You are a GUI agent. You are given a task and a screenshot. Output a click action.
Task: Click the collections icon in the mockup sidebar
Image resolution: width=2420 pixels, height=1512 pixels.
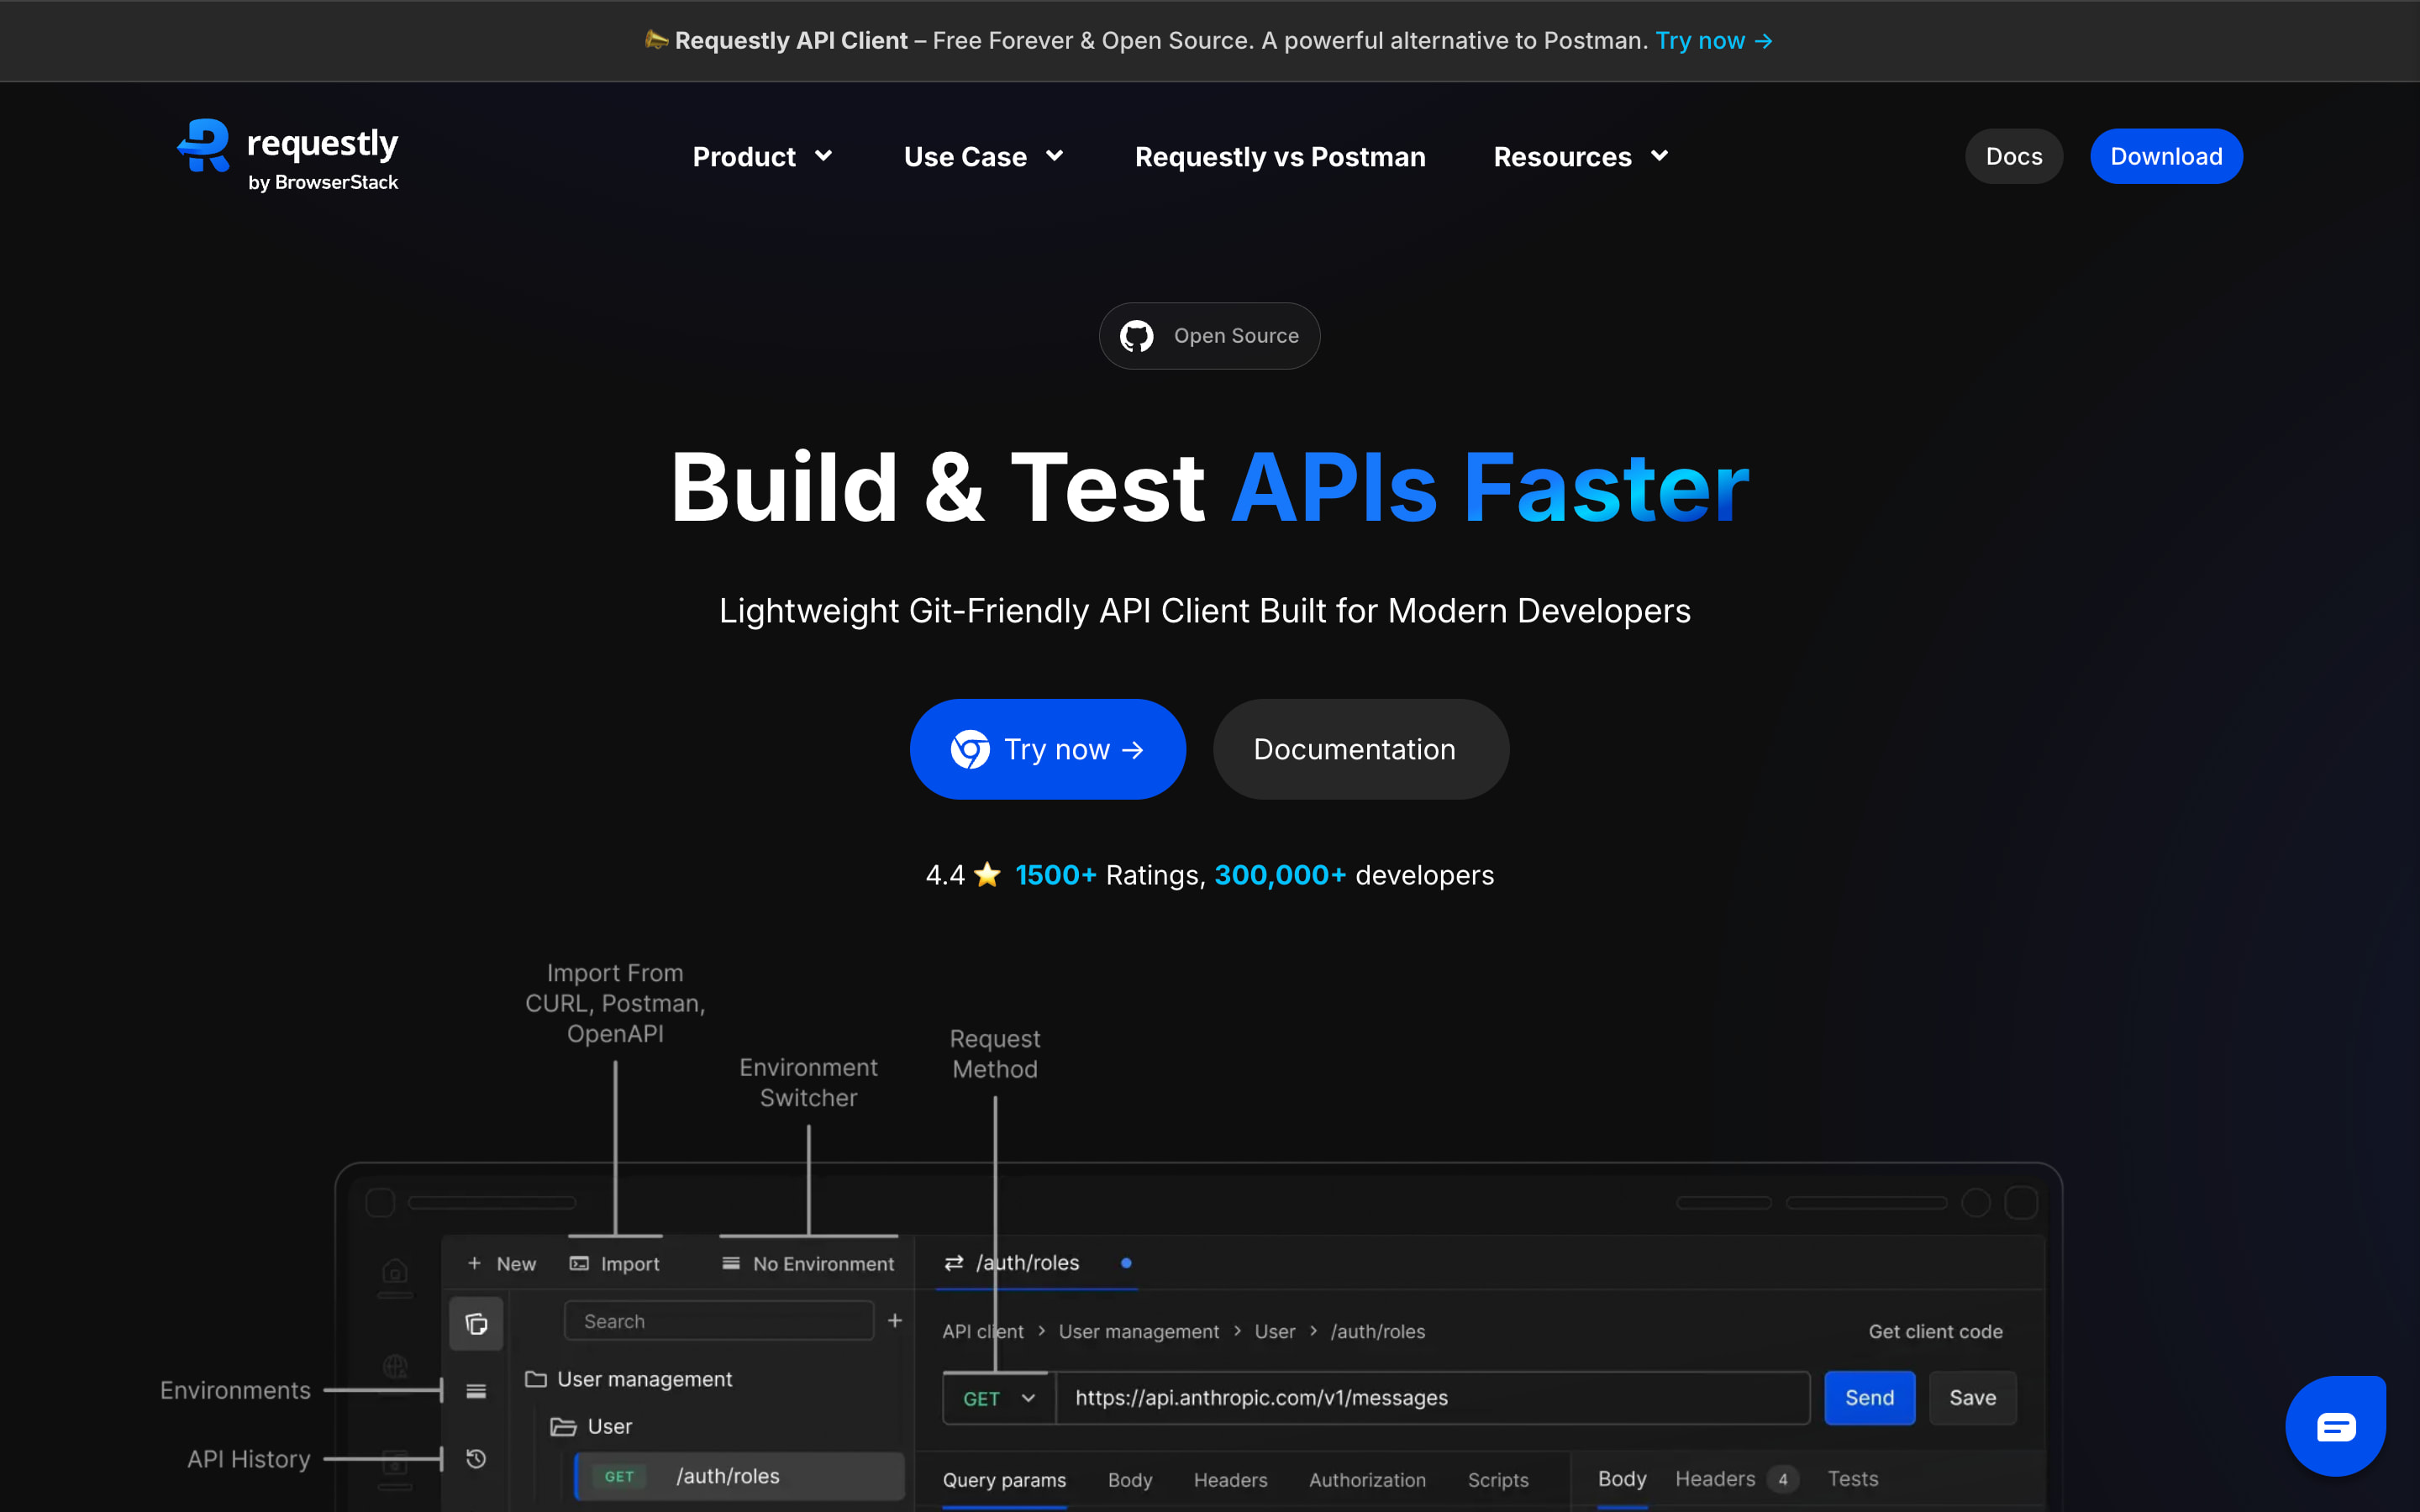point(476,1324)
